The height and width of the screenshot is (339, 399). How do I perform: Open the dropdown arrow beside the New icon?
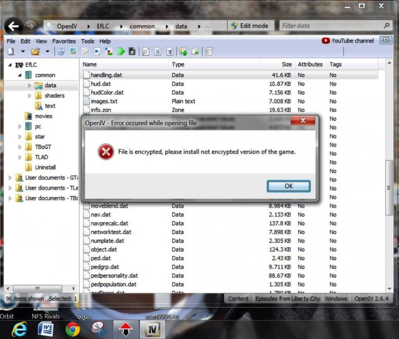[23, 52]
